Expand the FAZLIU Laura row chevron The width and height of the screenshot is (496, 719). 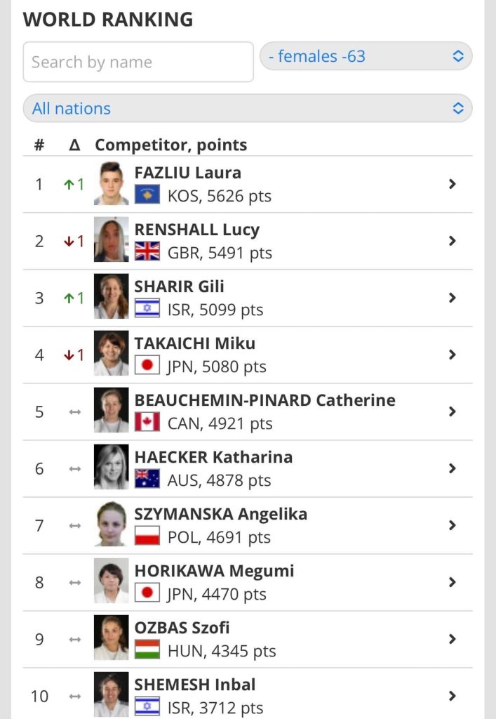(x=453, y=184)
